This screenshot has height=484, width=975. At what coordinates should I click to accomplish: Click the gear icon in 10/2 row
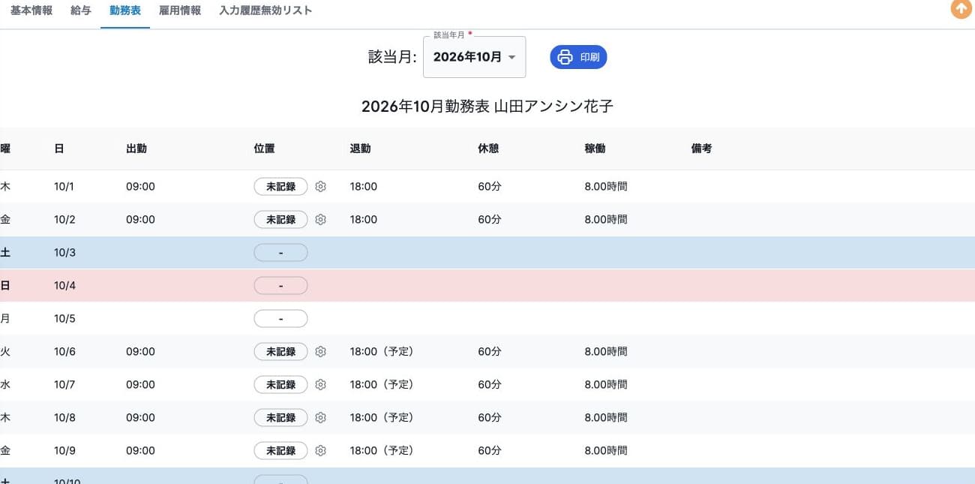click(320, 220)
